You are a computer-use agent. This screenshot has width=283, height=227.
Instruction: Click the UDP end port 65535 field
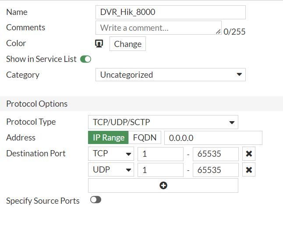(216, 170)
